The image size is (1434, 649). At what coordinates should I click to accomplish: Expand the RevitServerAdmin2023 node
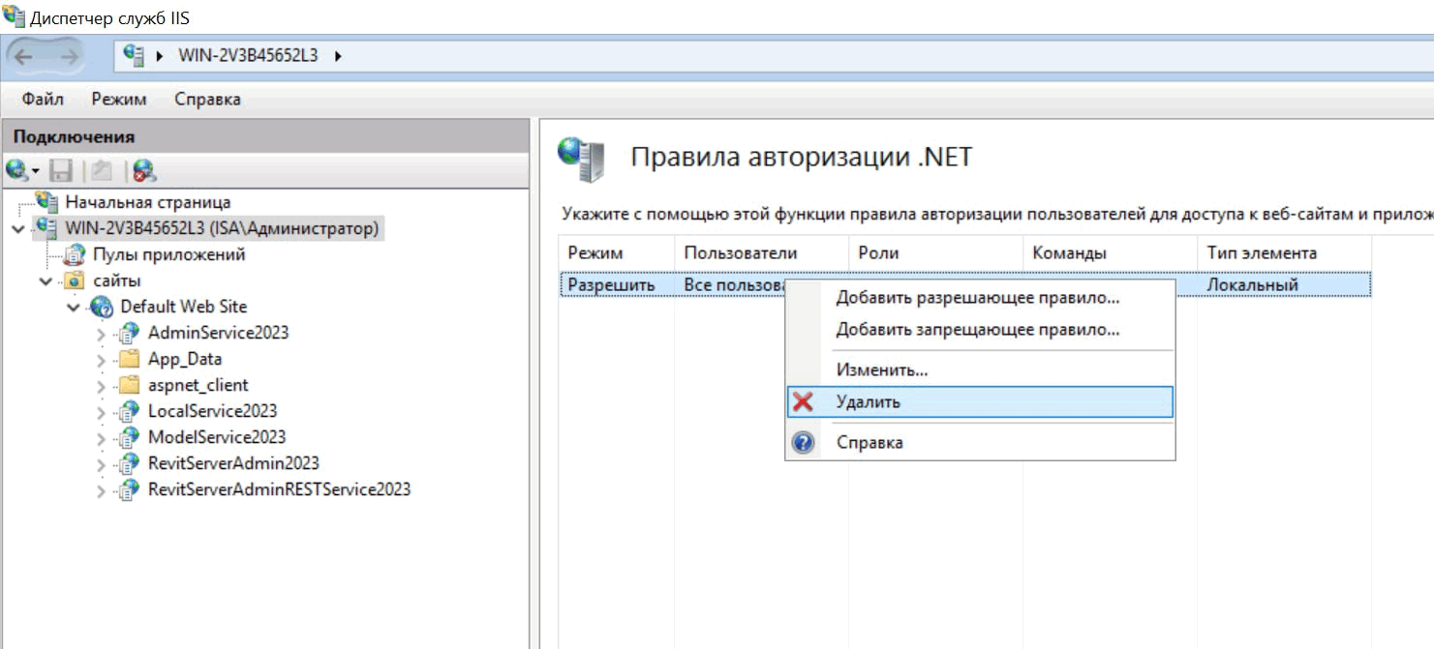pos(102,464)
